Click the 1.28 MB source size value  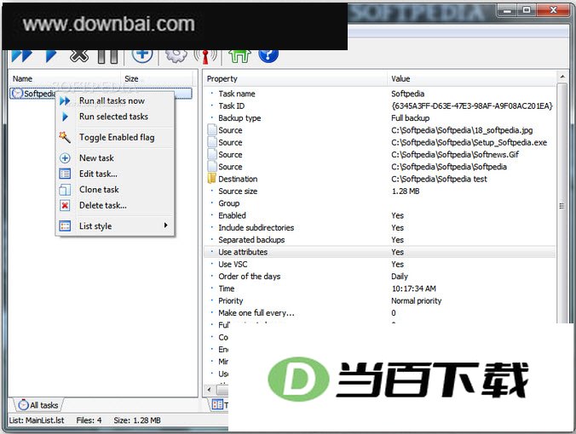tap(406, 191)
